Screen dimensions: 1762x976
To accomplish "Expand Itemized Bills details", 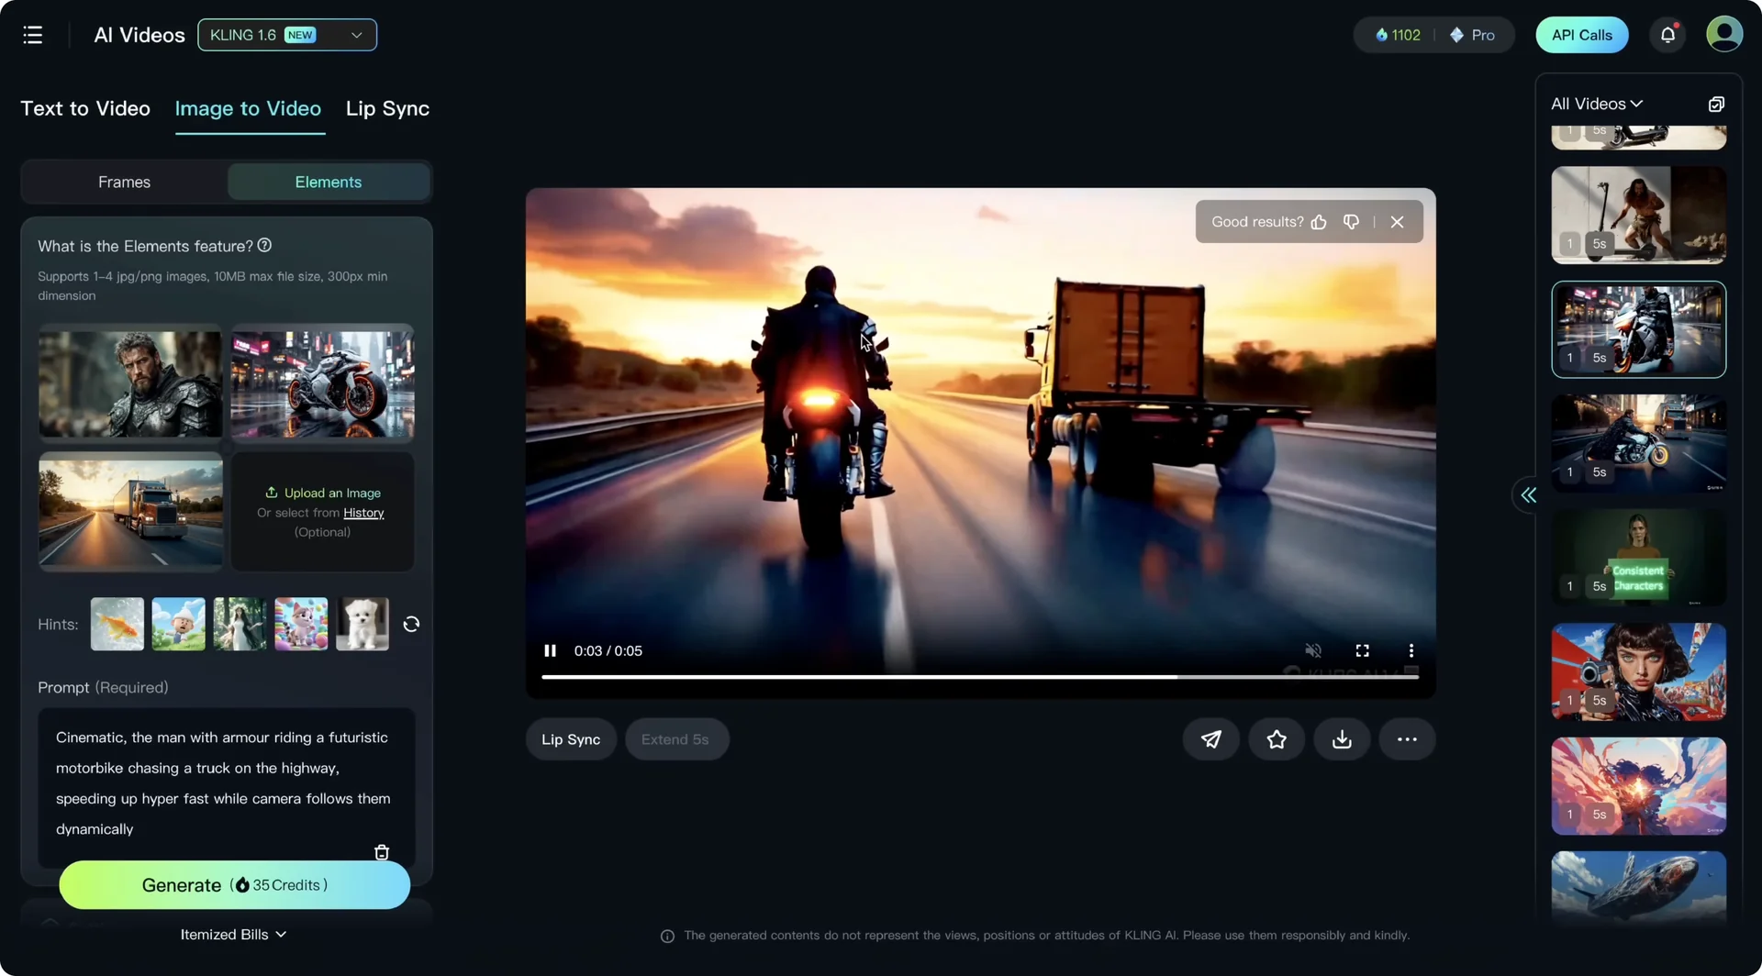I will pyautogui.click(x=233, y=934).
